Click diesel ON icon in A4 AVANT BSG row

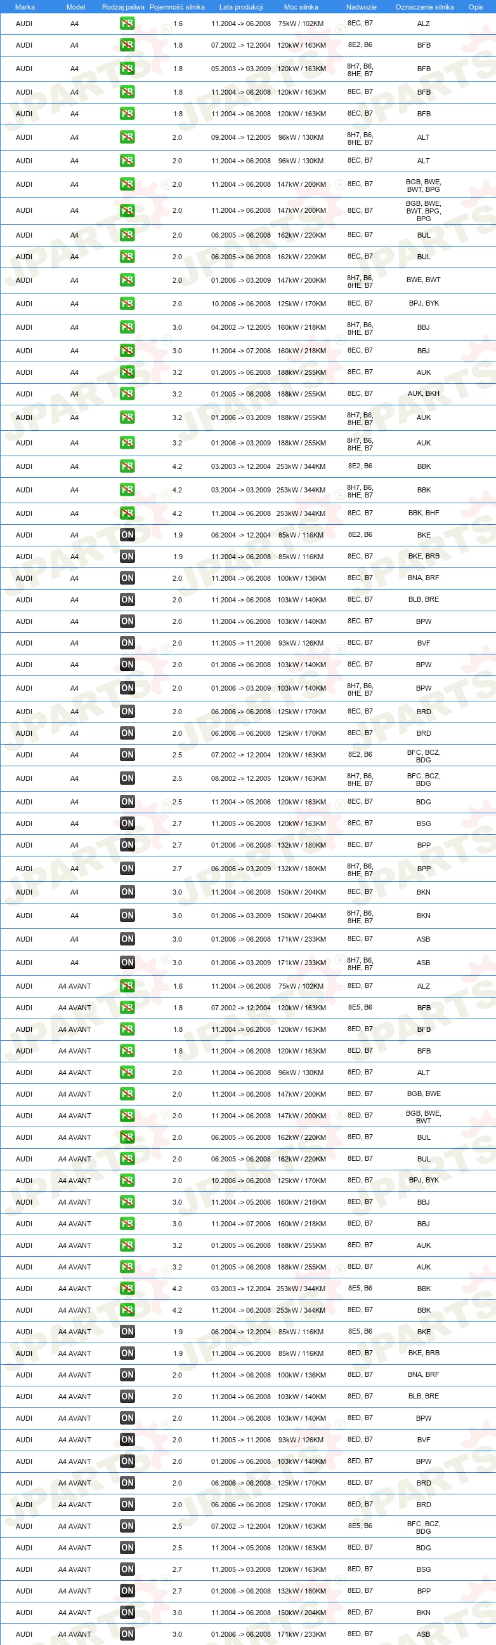click(x=127, y=1569)
